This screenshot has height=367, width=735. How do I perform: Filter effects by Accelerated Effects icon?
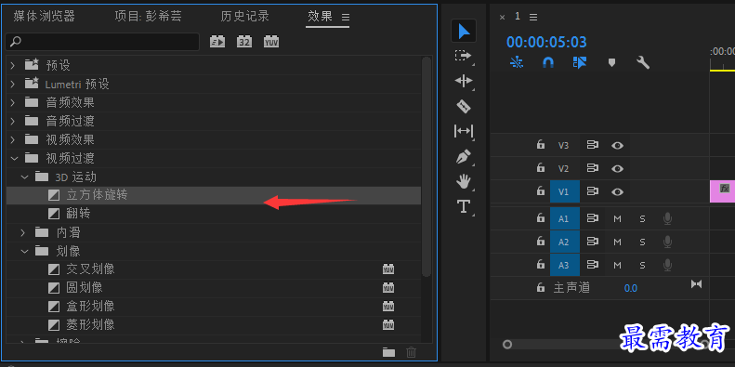217,42
